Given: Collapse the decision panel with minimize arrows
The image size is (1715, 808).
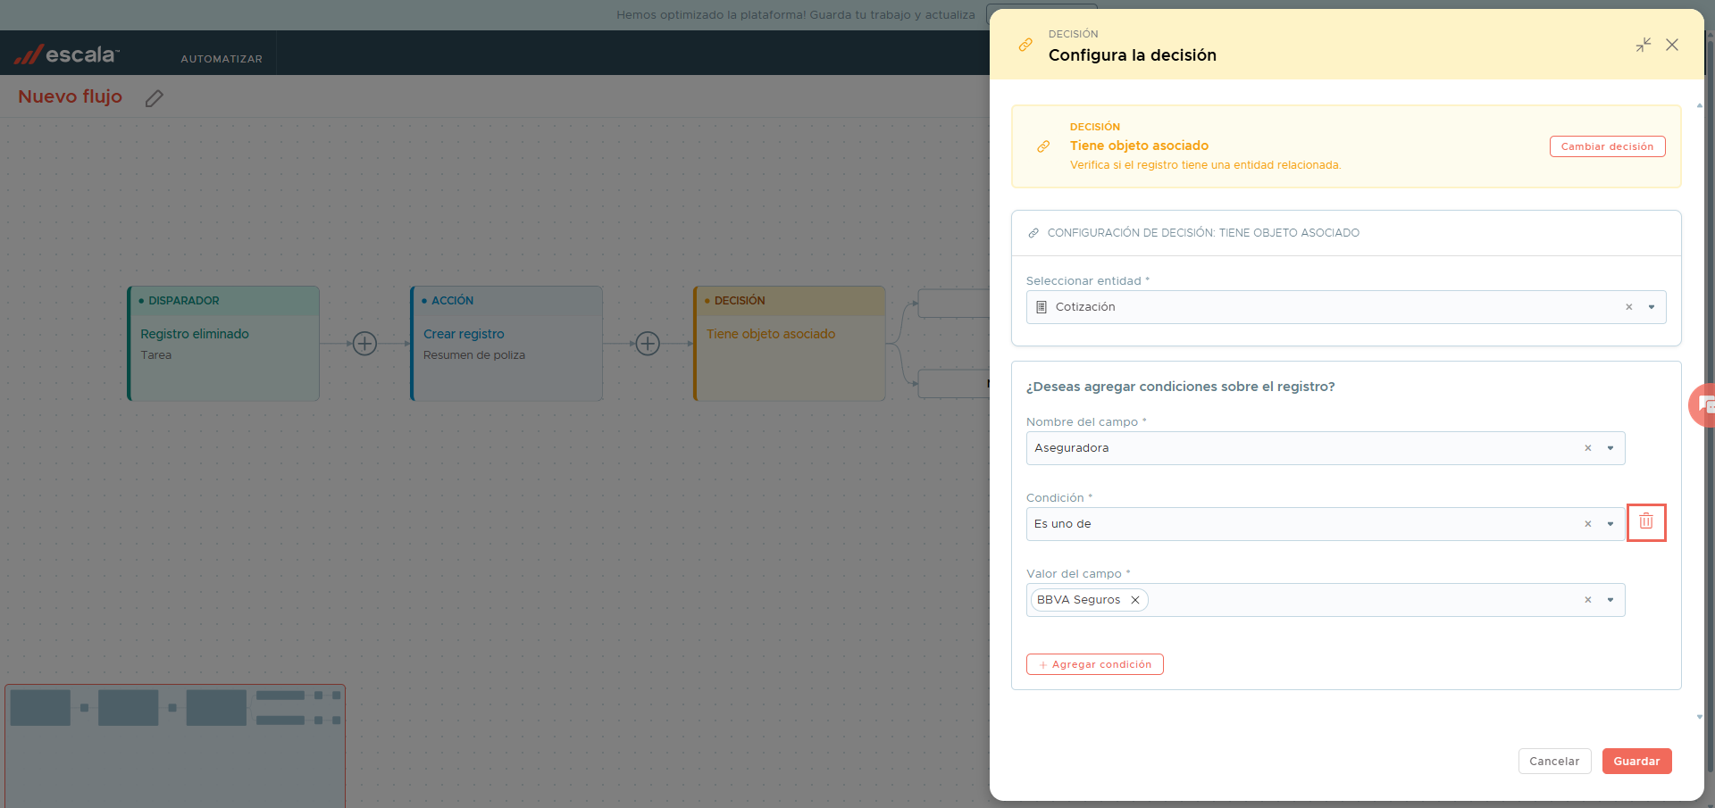Looking at the screenshot, I should [1644, 45].
